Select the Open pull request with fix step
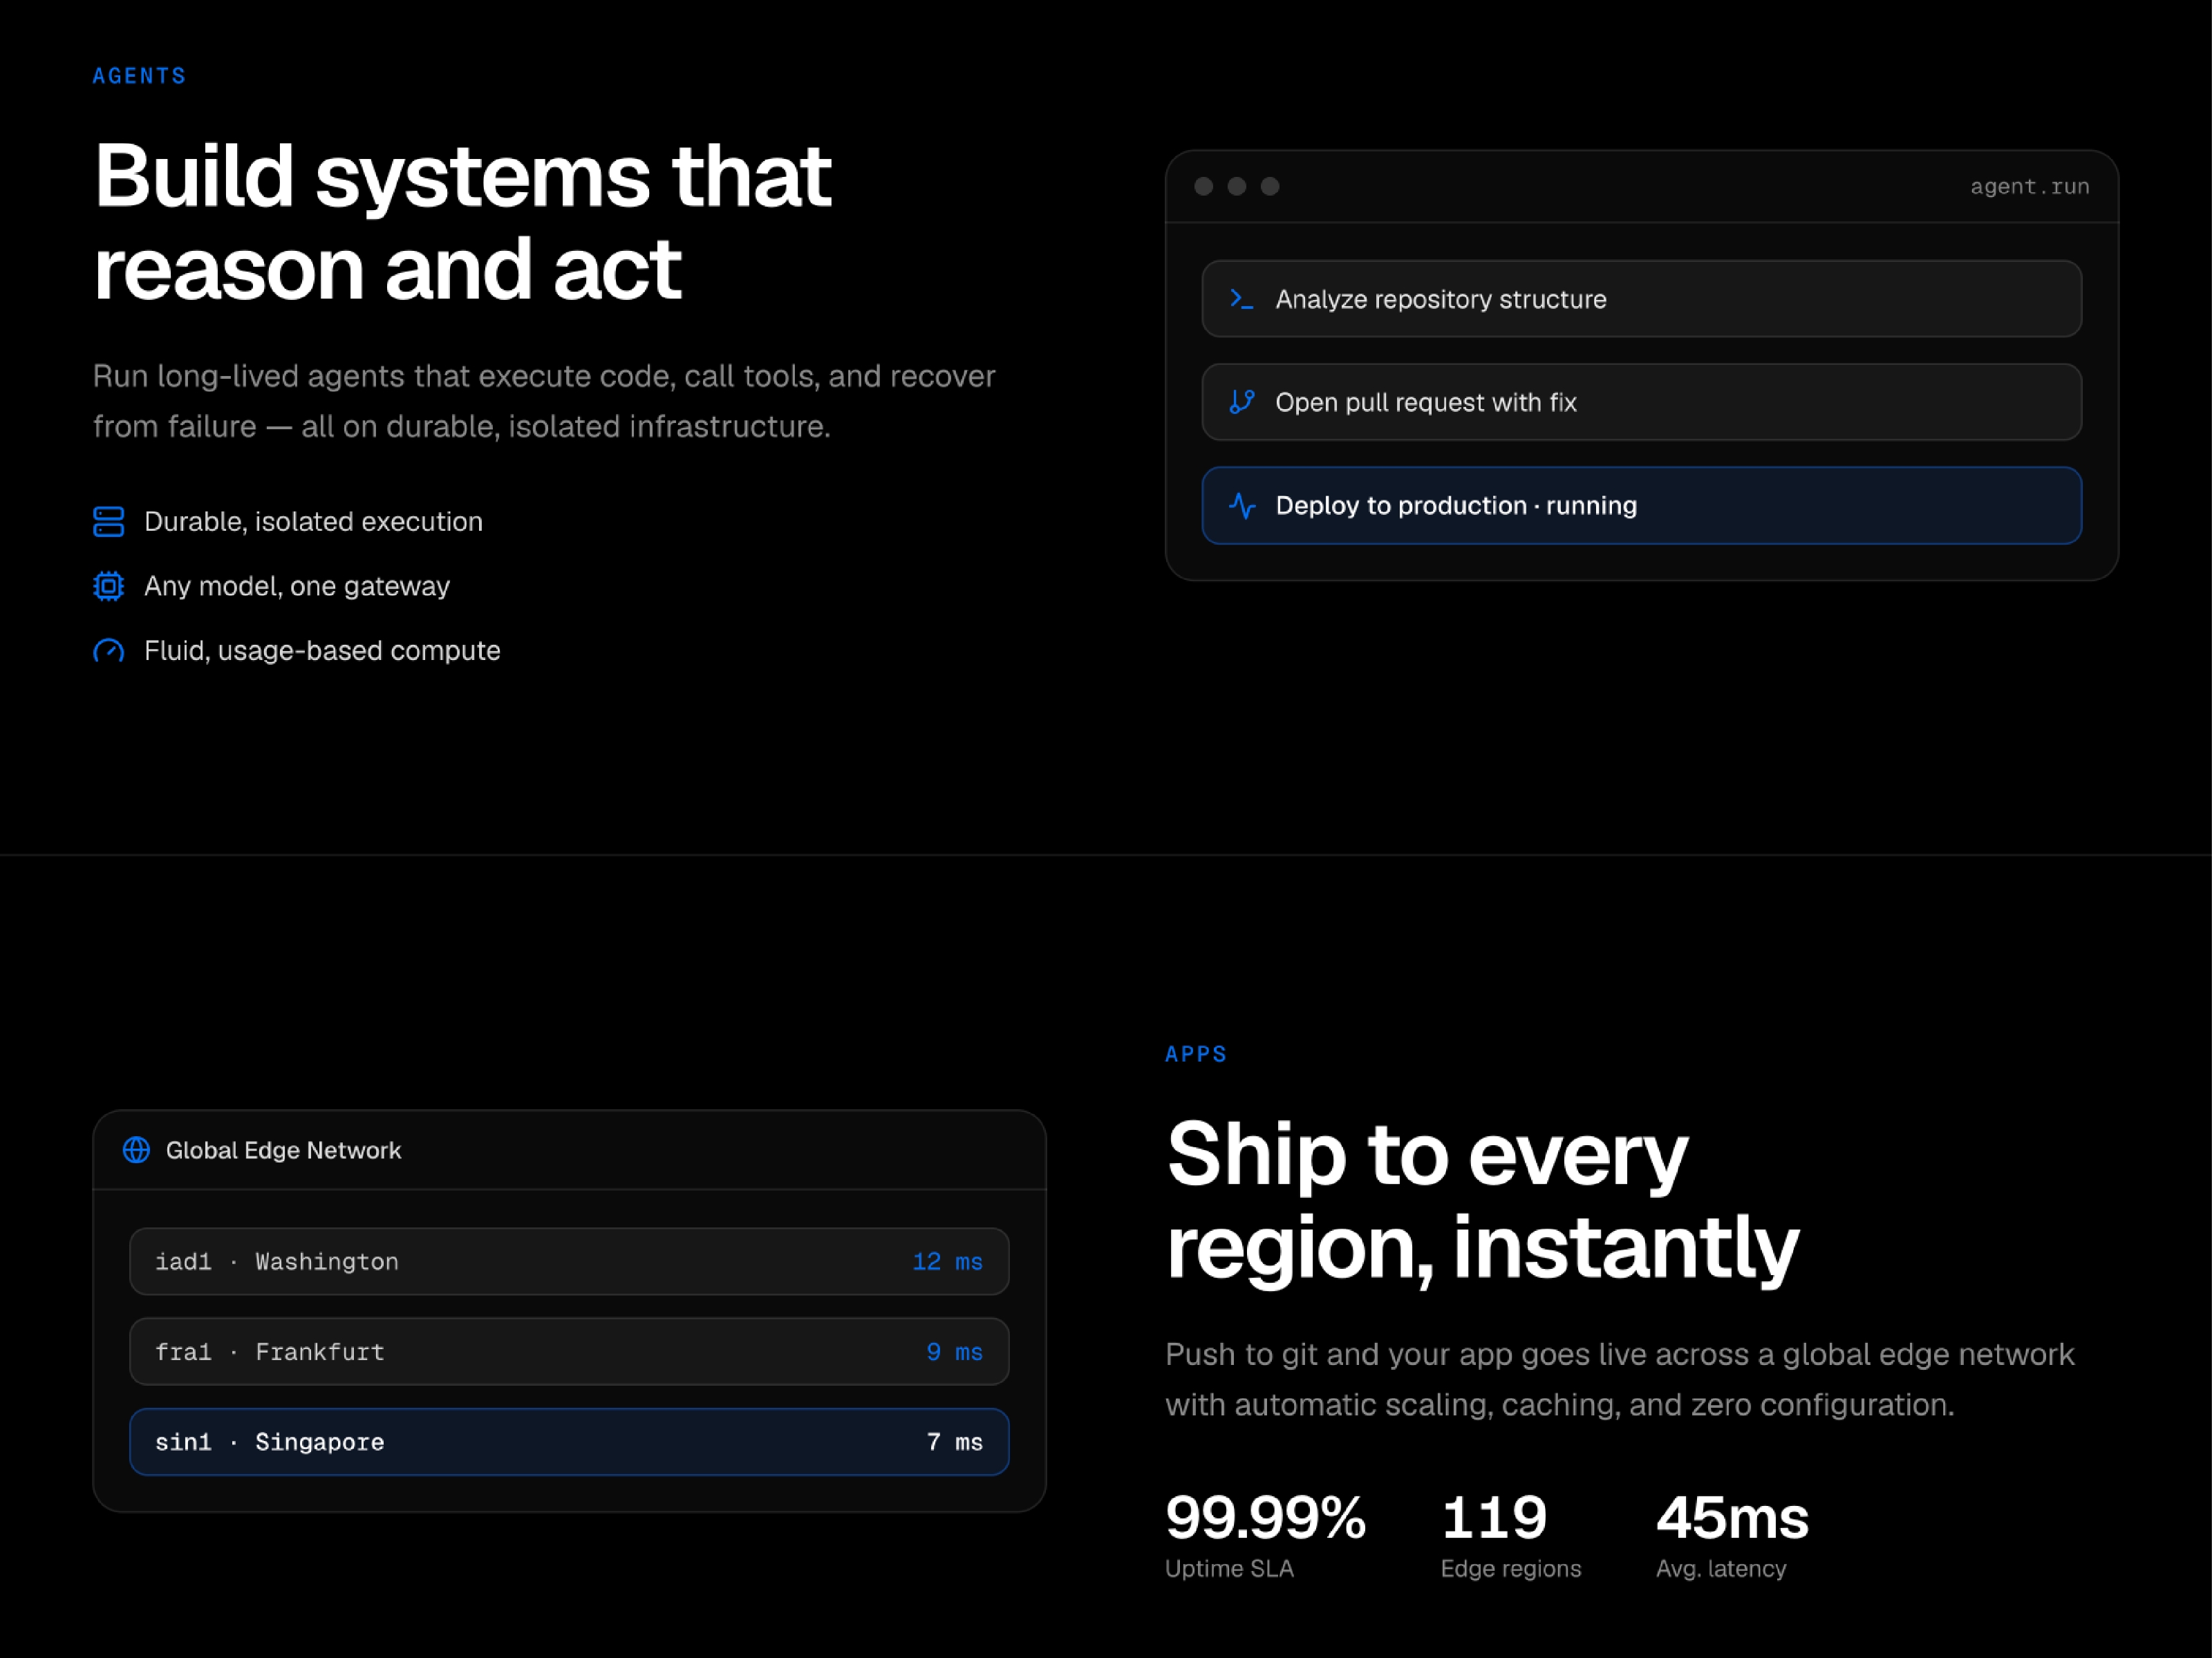Image resolution: width=2212 pixels, height=1658 pixels. click(1641, 402)
